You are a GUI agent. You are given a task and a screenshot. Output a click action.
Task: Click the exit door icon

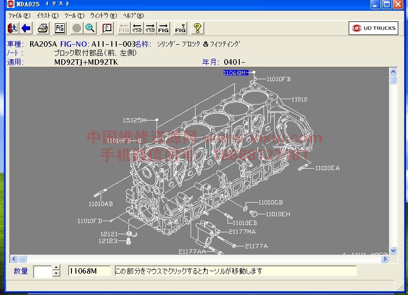(x=13, y=28)
